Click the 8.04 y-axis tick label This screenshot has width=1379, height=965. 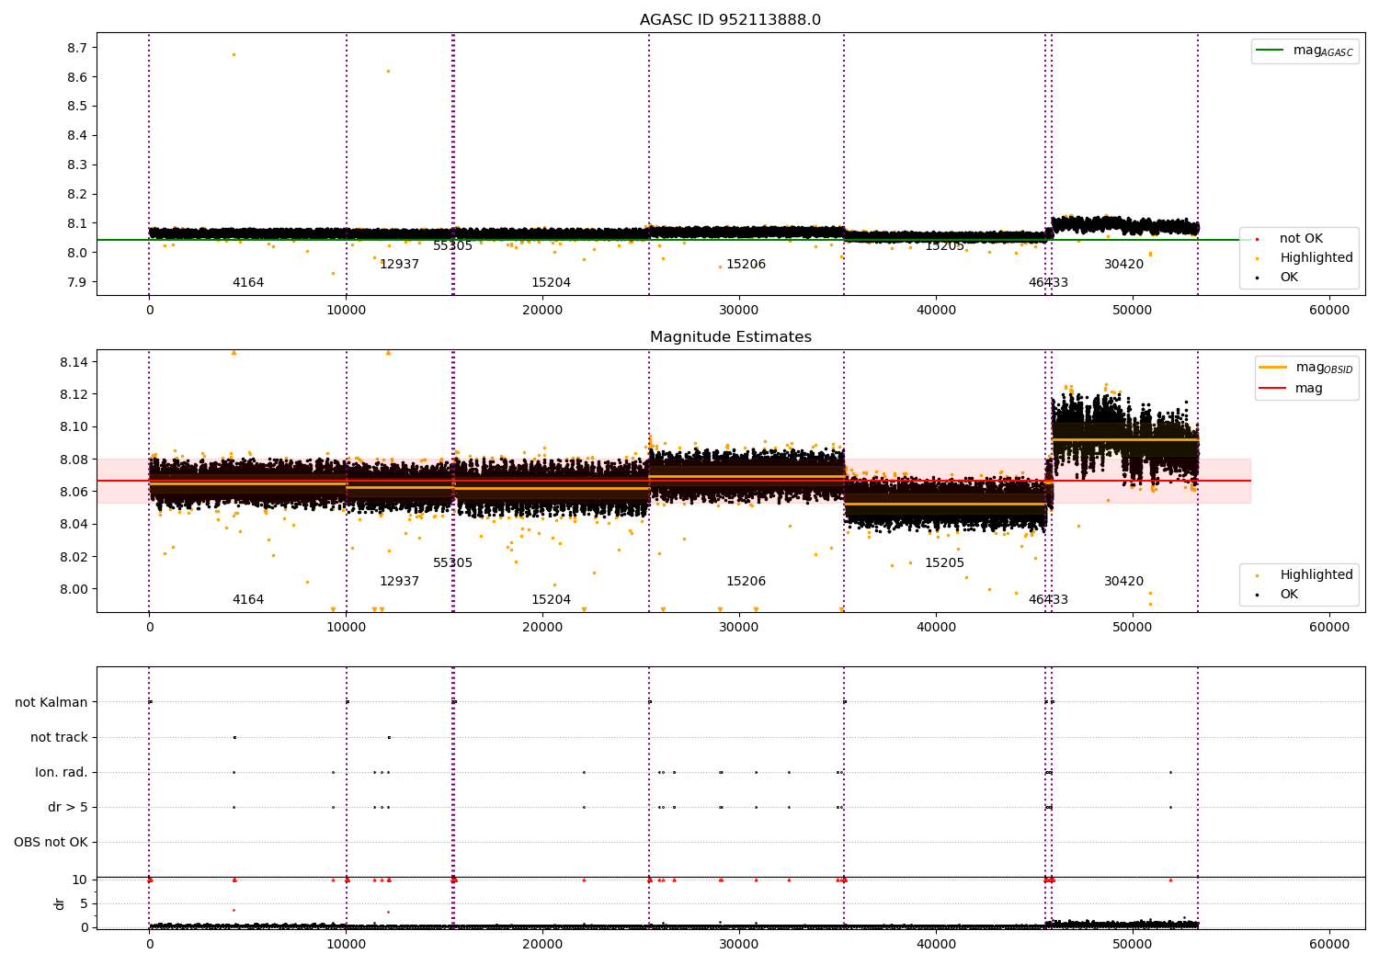tap(74, 524)
